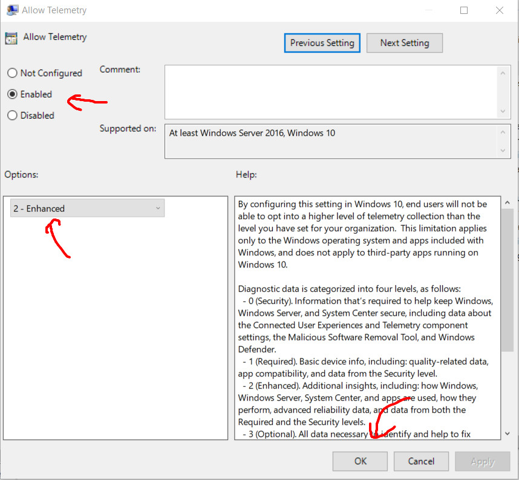519x480 pixels.
Task: Open the 2 - Enhanced telemetry level dropdown
Action: pyautogui.click(x=88, y=208)
